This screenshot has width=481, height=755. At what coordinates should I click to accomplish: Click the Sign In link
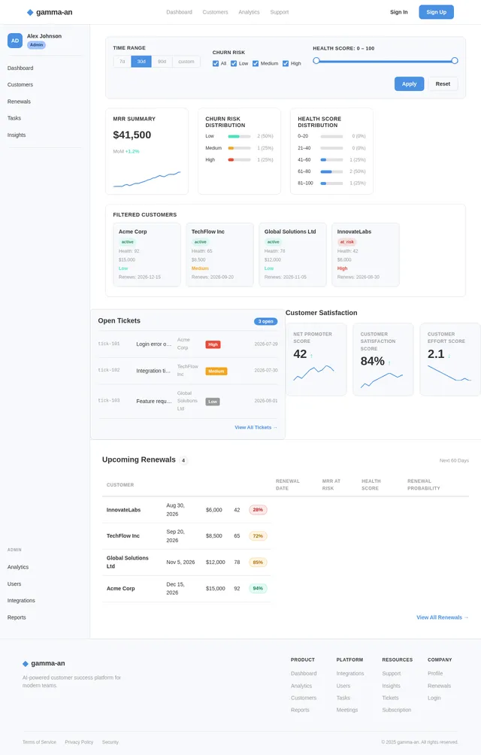(399, 12)
